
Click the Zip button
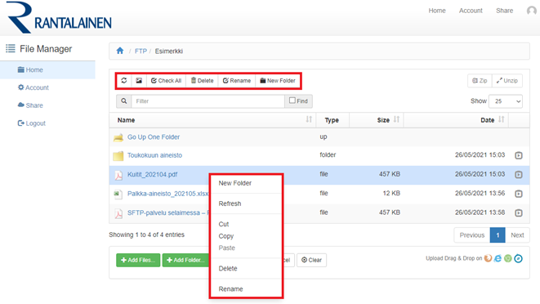480,81
